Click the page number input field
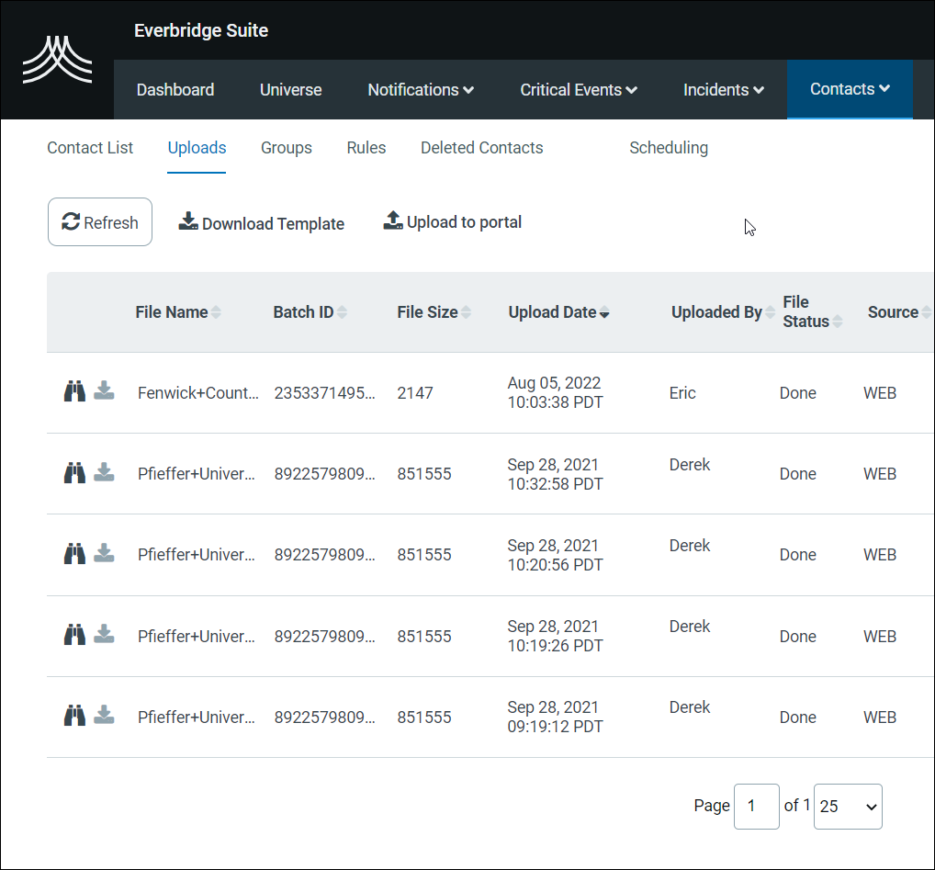935x870 pixels. pos(756,807)
